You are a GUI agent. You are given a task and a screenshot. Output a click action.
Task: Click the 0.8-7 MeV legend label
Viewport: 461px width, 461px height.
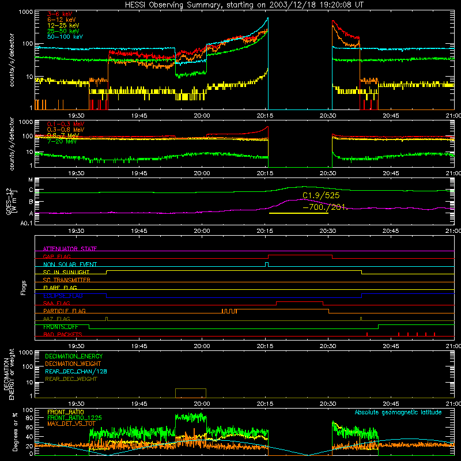click(x=63, y=135)
